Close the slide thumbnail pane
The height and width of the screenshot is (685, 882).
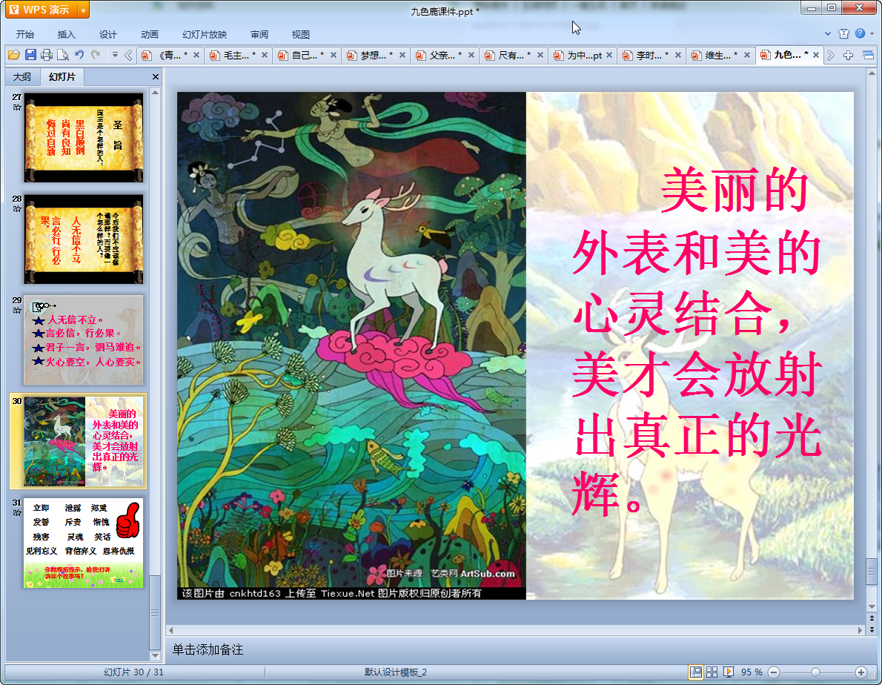pos(155,76)
